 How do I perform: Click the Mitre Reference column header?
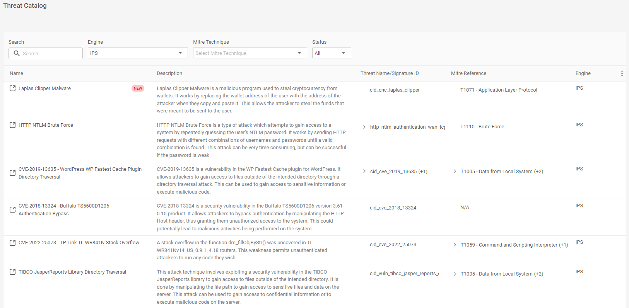(x=468, y=73)
